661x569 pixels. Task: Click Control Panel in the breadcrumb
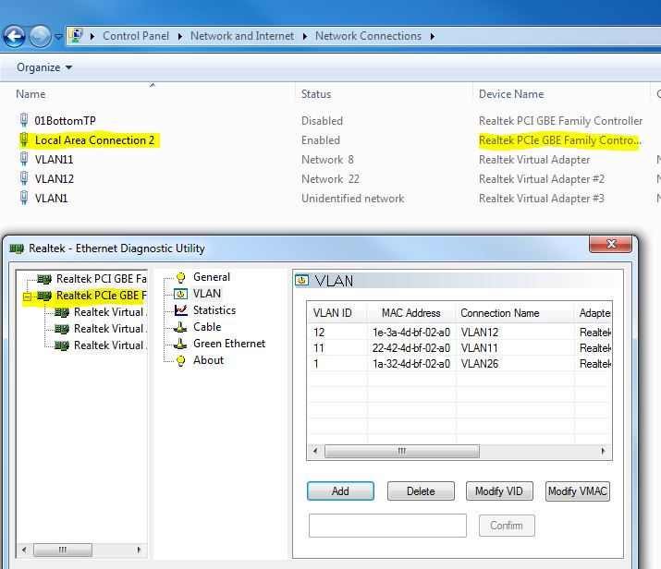pyautogui.click(x=136, y=36)
